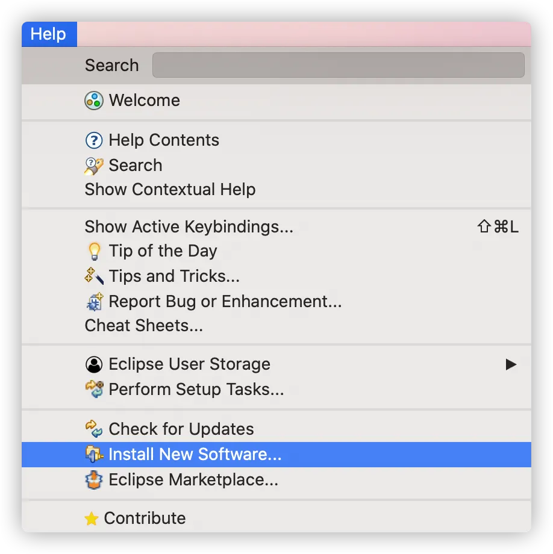Click the Perform Setup Tasks icon

(94, 390)
